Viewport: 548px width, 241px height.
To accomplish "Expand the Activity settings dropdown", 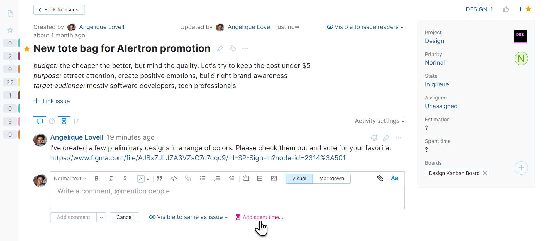I will tap(379, 121).
